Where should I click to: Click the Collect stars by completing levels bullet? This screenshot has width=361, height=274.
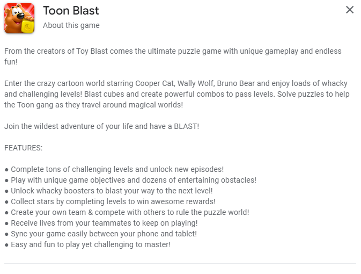pos(110,201)
